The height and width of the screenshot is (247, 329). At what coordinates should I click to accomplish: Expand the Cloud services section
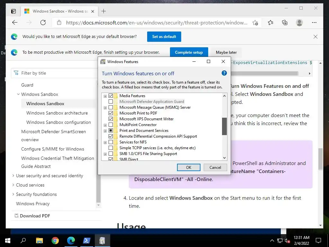[x=13, y=185]
